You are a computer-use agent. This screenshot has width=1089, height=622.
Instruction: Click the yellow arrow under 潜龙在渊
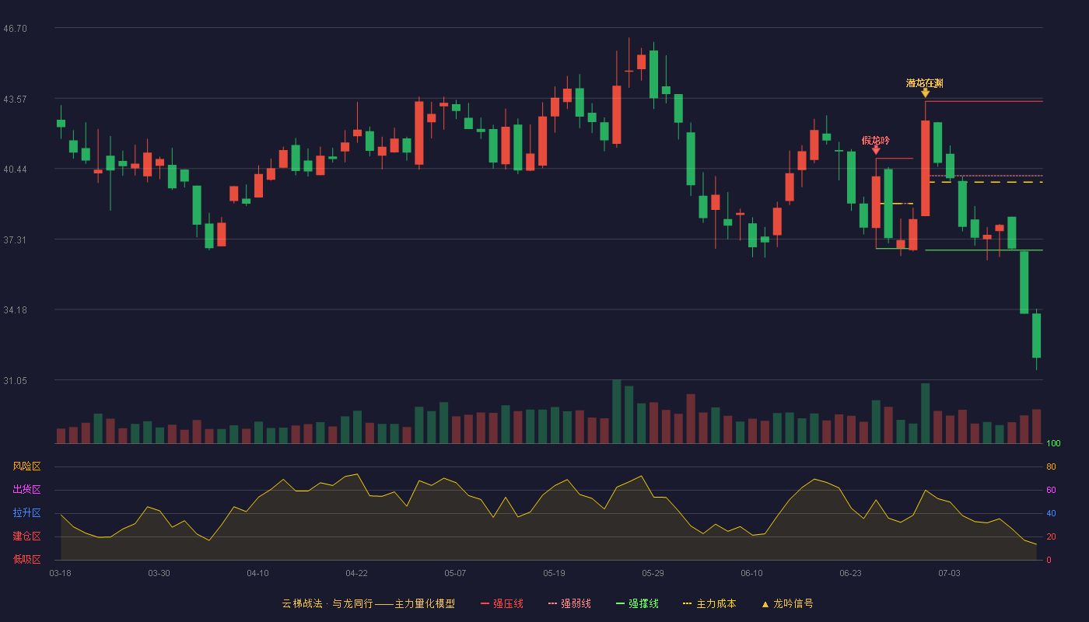coord(925,93)
